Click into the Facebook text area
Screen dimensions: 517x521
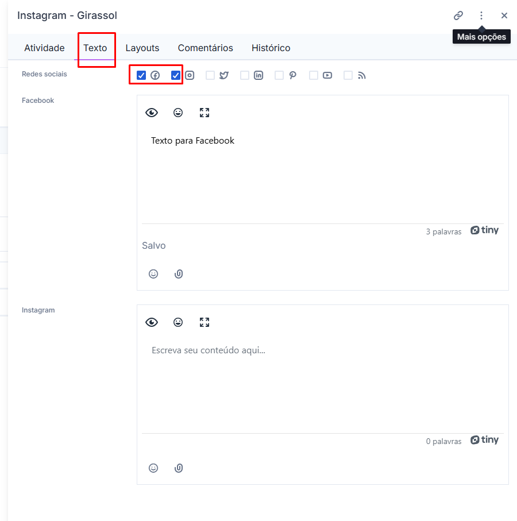tap(323, 176)
